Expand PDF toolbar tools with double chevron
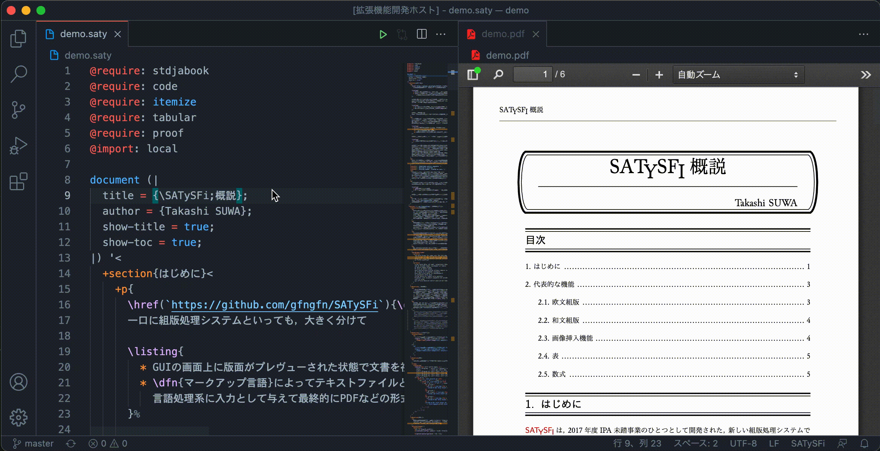The image size is (880, 451). (866, 75)
